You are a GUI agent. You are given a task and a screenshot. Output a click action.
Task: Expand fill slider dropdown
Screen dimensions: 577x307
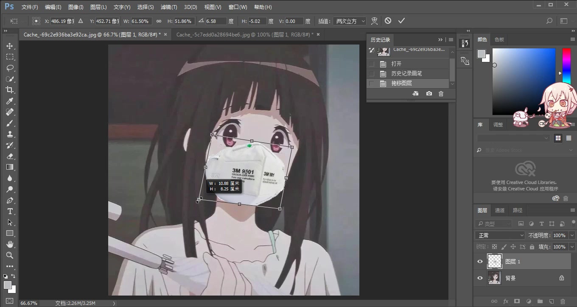(x=572, y=246)
